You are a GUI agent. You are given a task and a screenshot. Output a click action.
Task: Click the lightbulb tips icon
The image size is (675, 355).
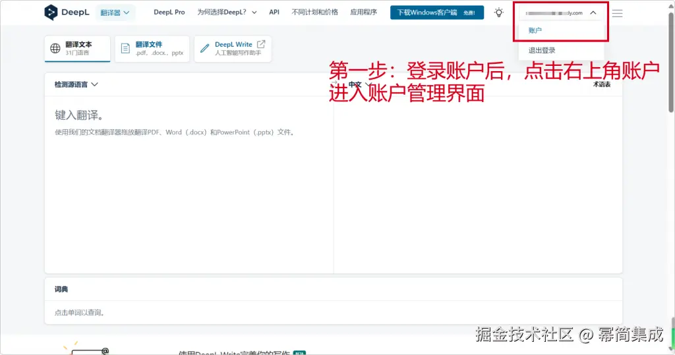(498, 13)
